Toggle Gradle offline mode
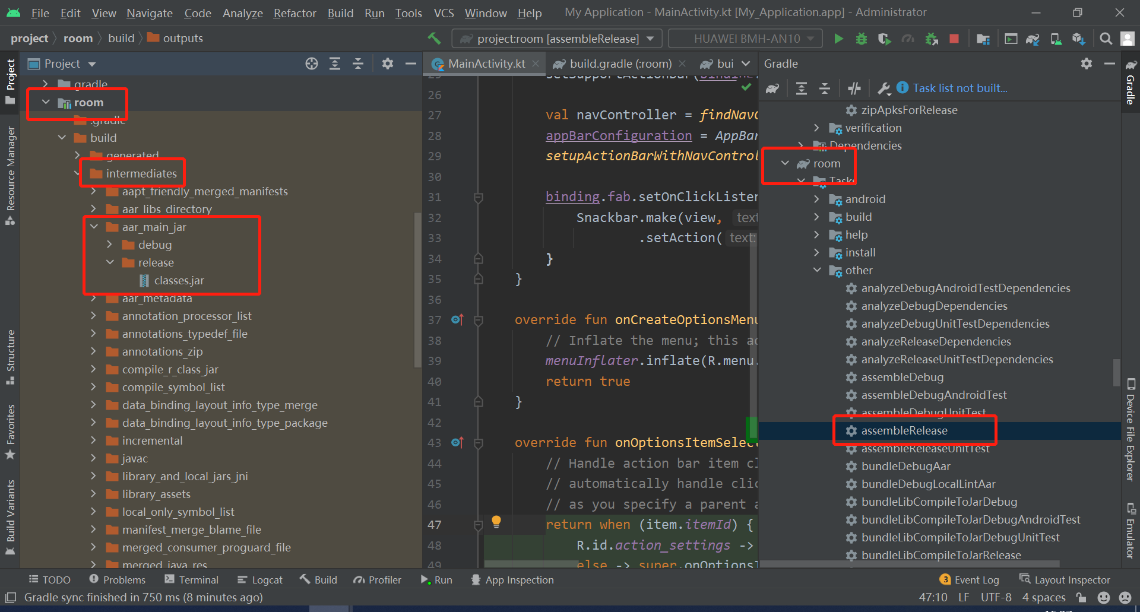The width and height of the screenshot is (1140, 612). pyautogui.click(x=854, y=88)
